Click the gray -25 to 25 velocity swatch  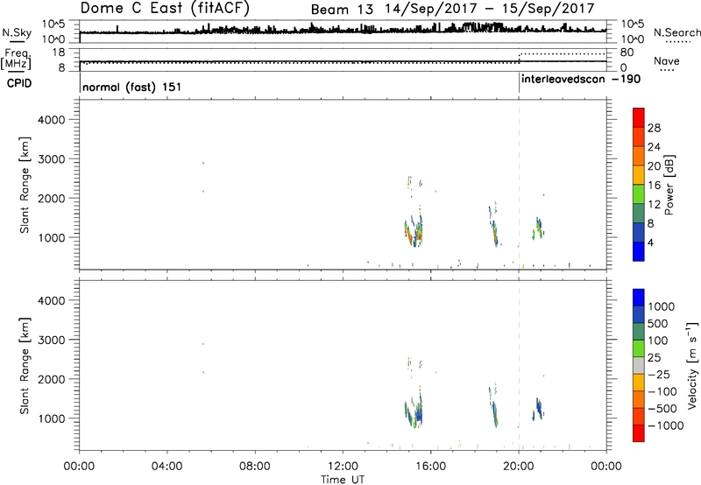[639, 365]
